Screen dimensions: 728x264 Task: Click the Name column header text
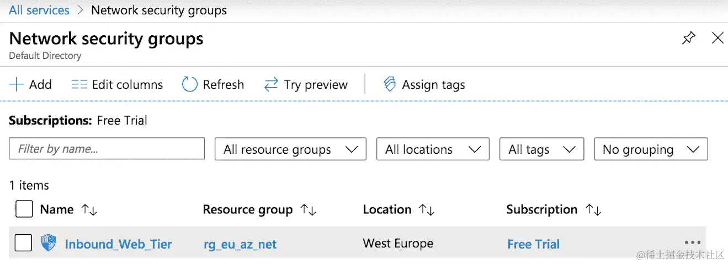(57, 209)
